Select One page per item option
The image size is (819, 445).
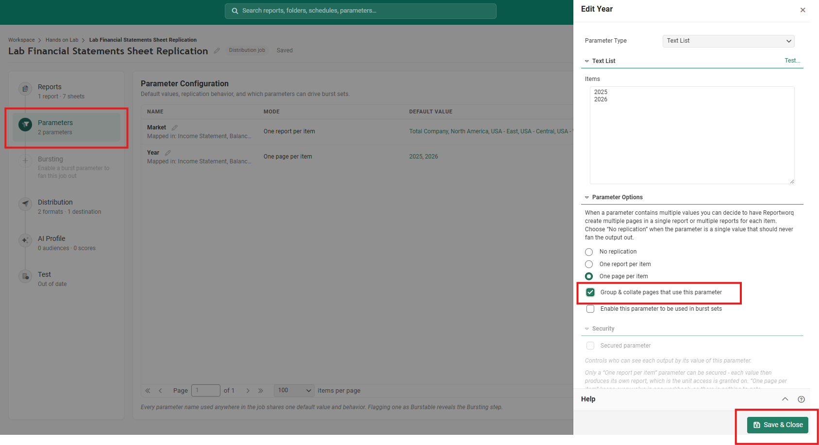[589, 276]
